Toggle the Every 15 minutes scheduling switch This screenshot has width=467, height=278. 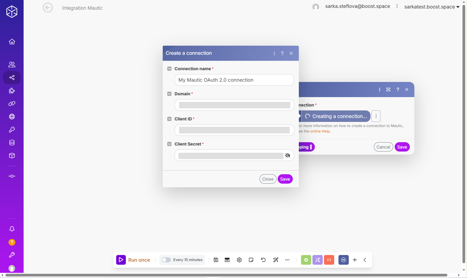166,260
